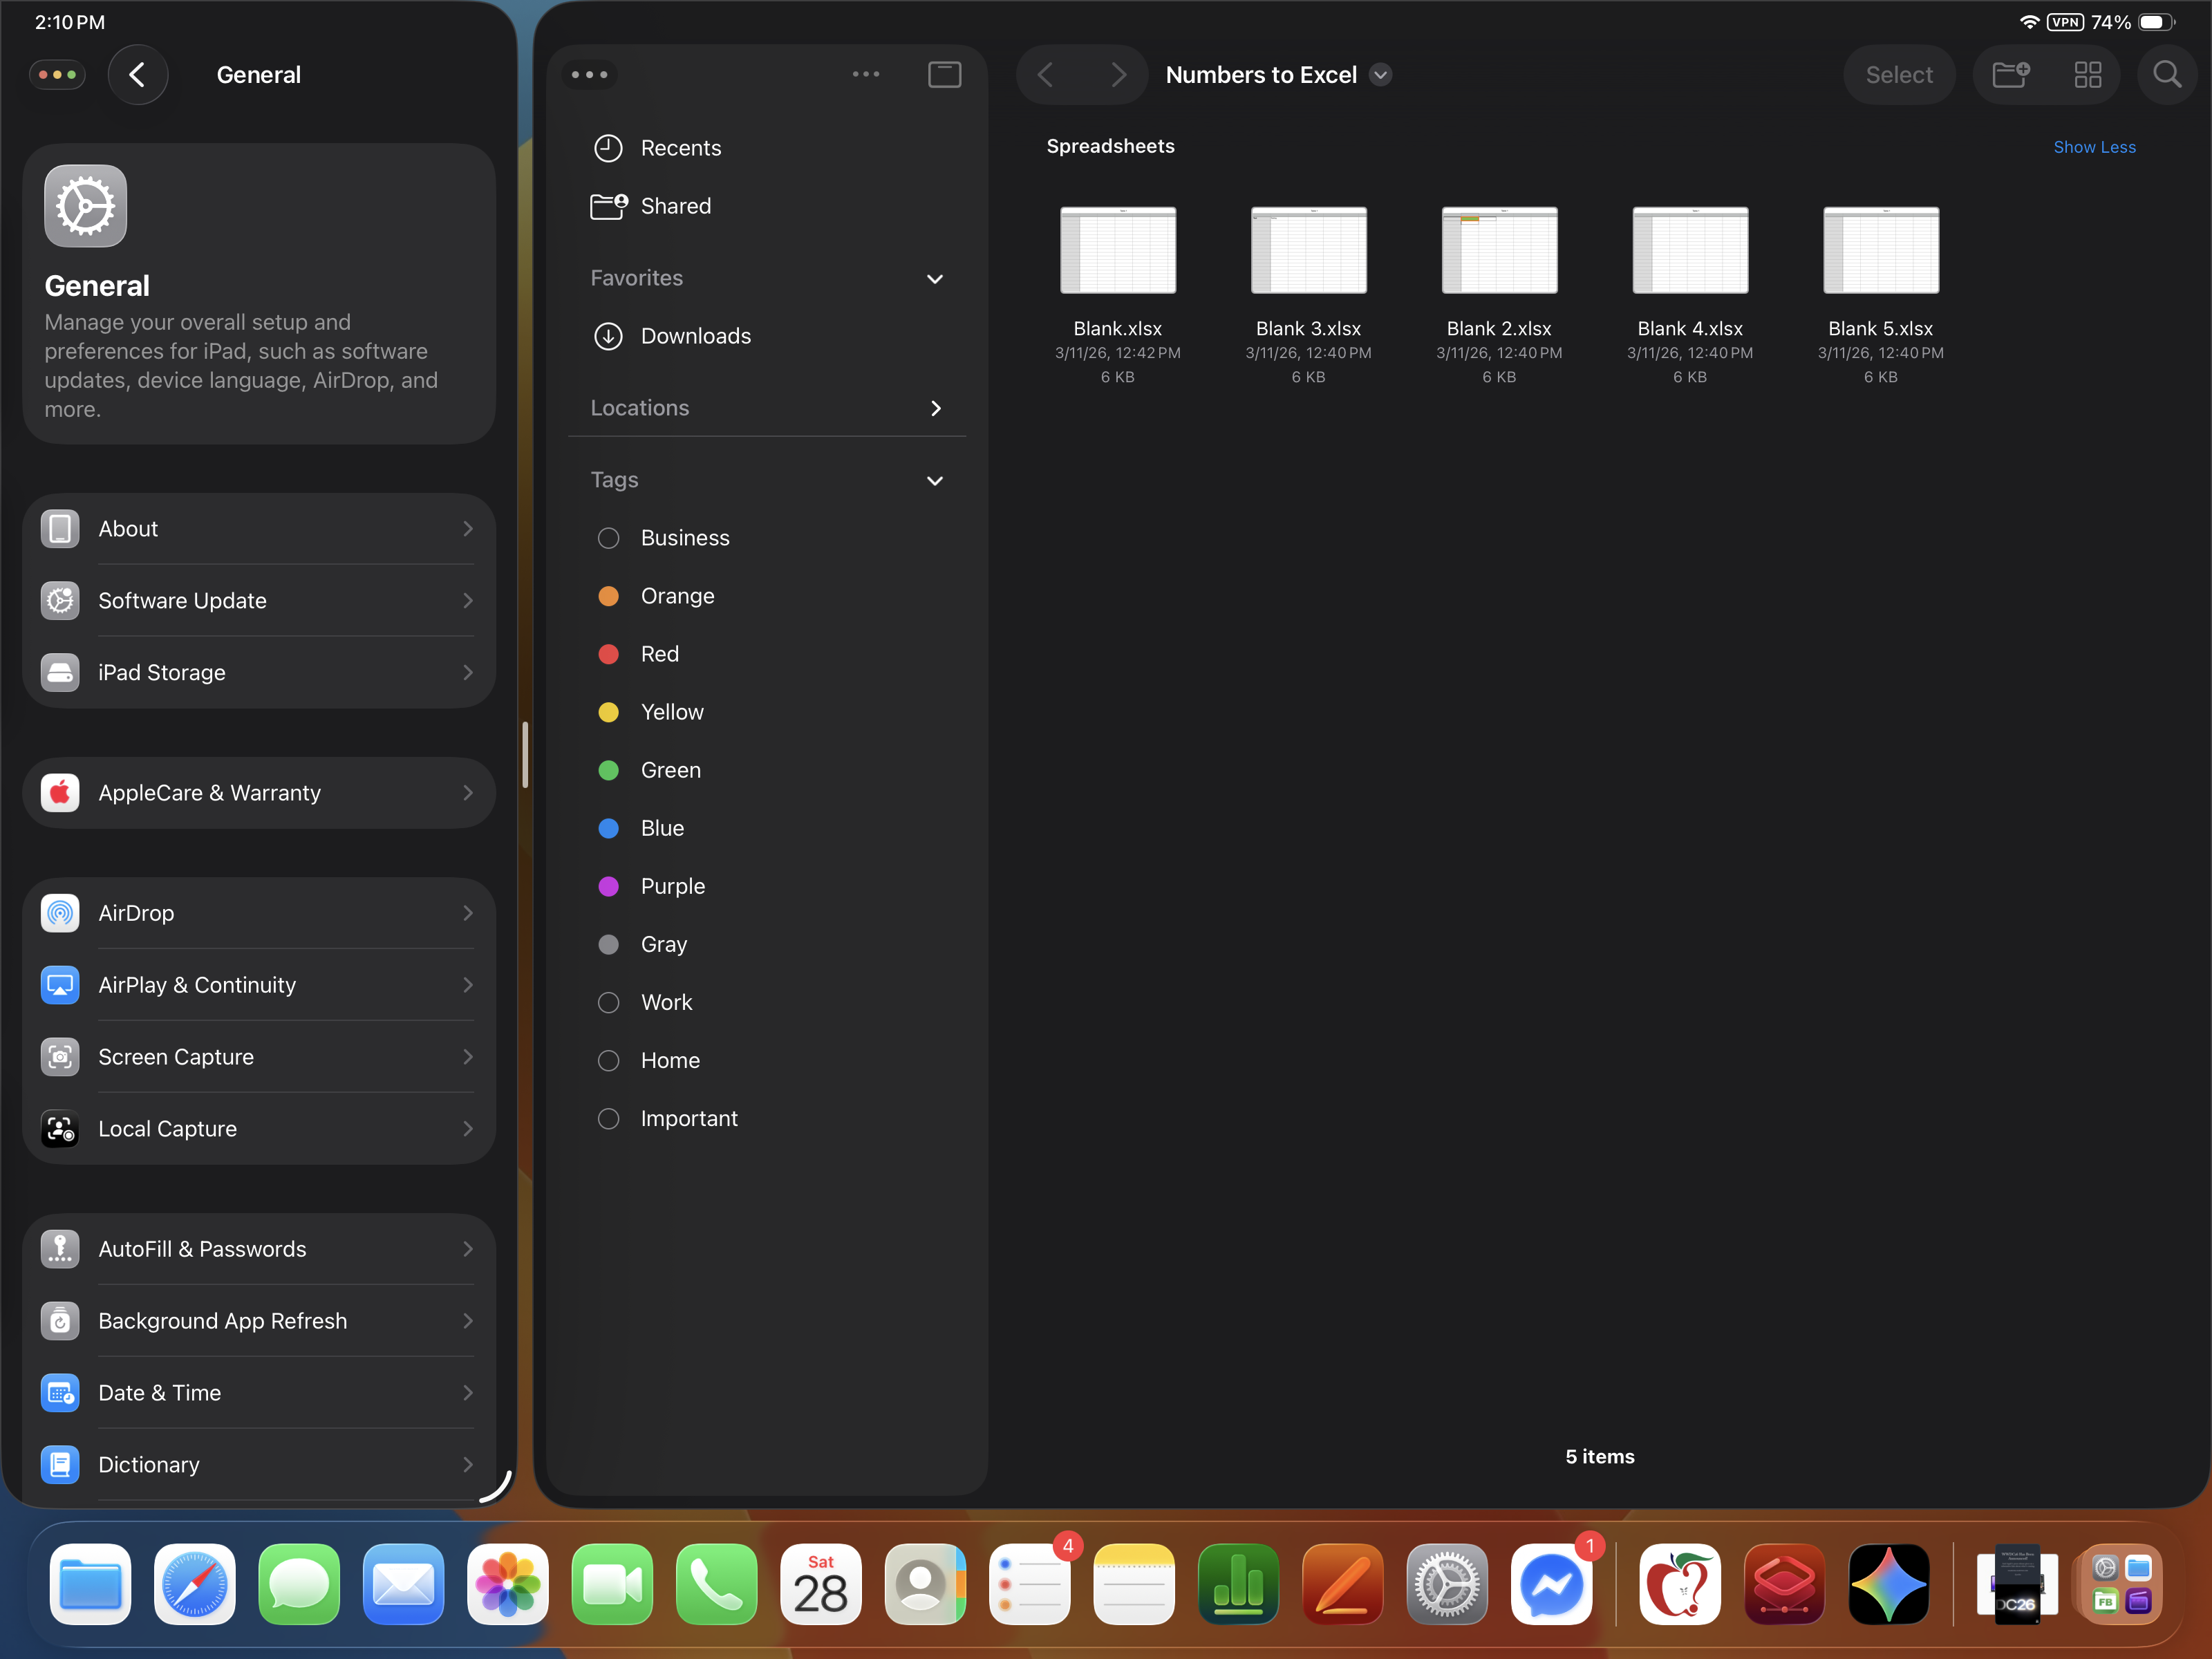Open Numbers to Excel folder title dropdown
Image resolution: width=2212 pixels, height=1659 pixels.
coord(1380,75)
